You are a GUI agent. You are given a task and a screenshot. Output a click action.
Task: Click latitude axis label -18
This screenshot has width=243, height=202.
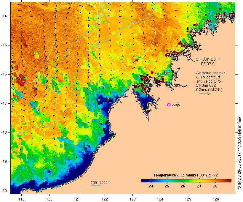tap(4, 132)
